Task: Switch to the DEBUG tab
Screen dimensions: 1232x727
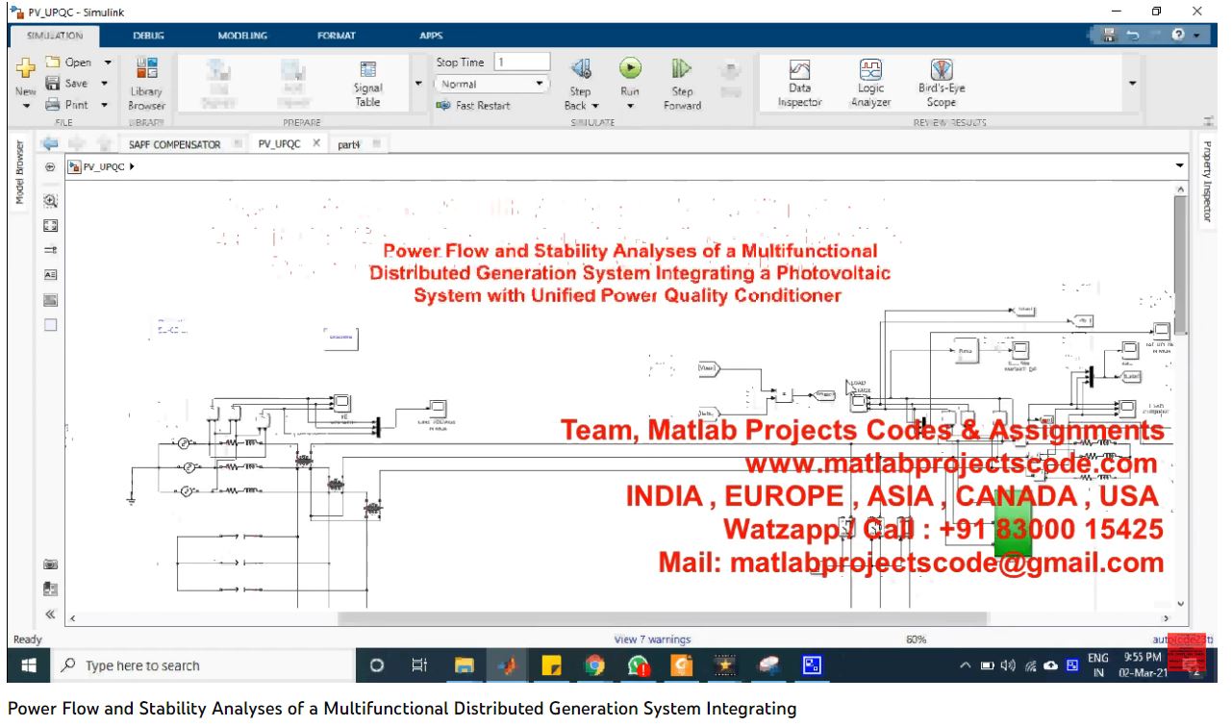Action: pos(148,36)
